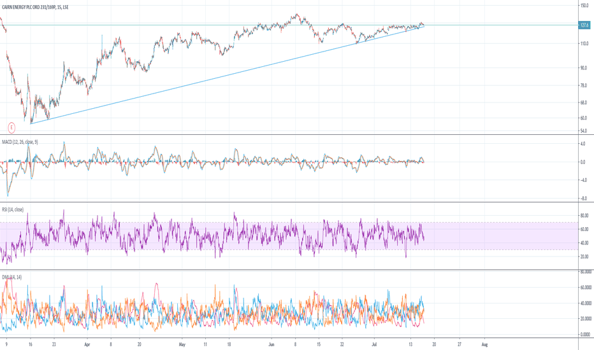Click the 110.0 price axis label
Screen dimensions: 594x350
[584, 44]
